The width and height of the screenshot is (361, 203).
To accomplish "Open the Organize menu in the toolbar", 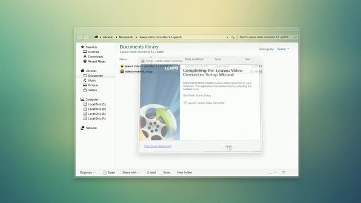I will coord(87,173).
